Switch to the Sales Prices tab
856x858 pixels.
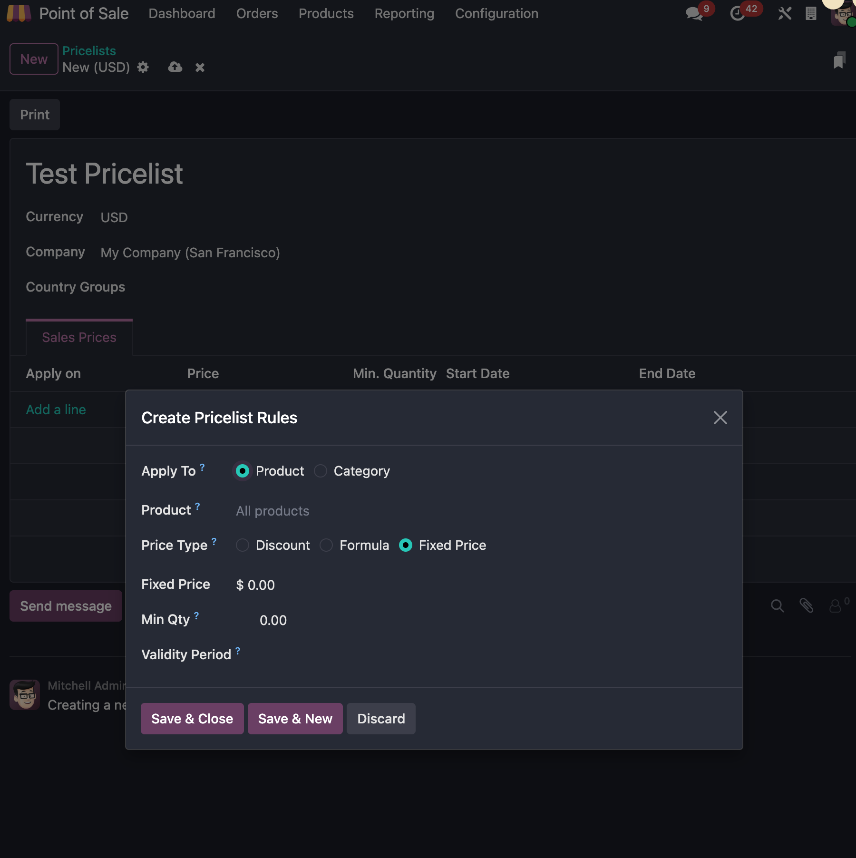[79, 337]
